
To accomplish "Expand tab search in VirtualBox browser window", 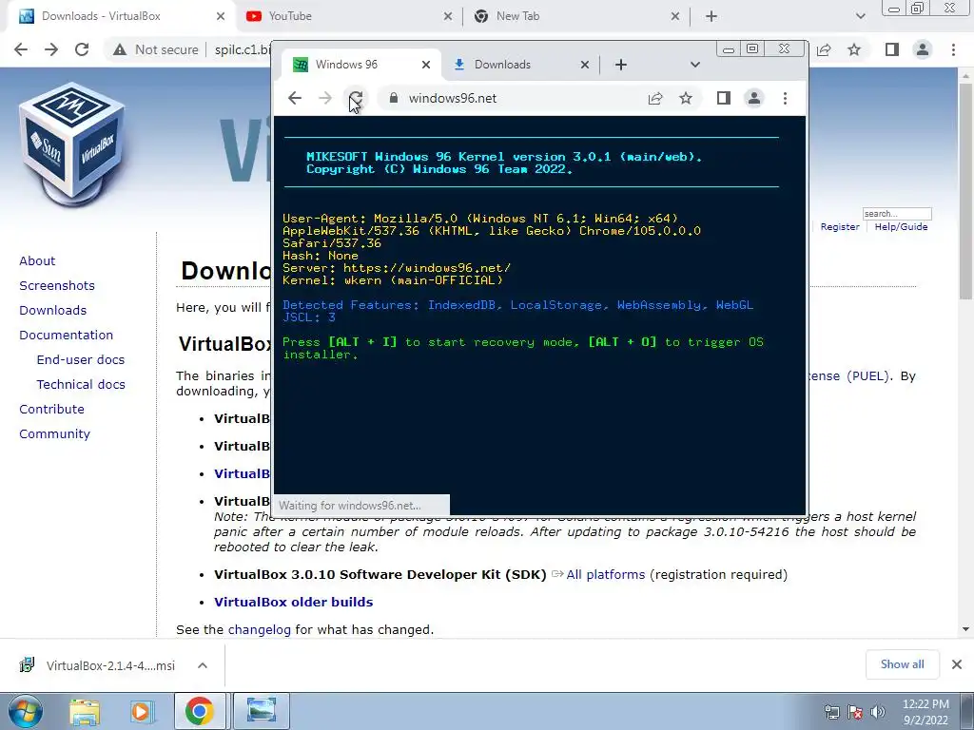I will tap(860, 17).
